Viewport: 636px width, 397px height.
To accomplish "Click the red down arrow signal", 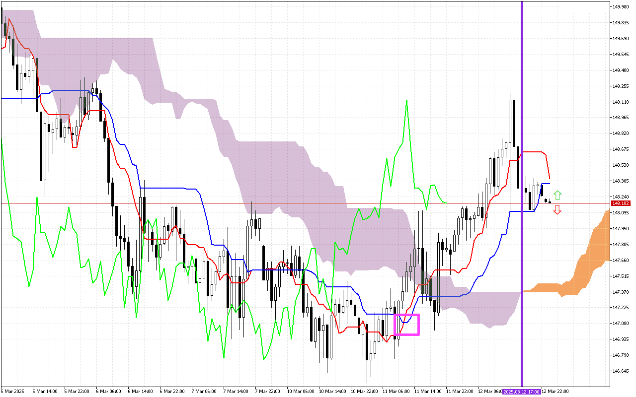I will tap(557, 209).
